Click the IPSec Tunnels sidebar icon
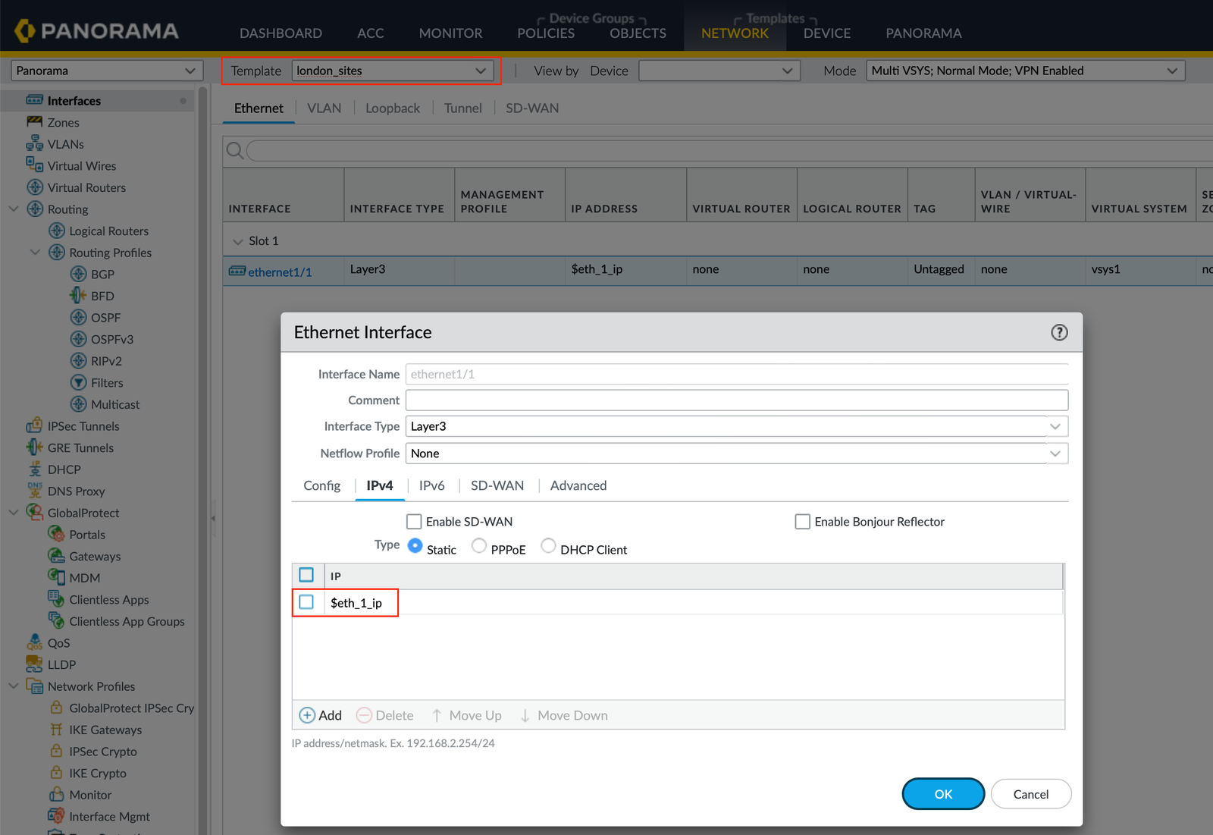Viewport: 1213px width, 835px height. [x=34, y=426]
